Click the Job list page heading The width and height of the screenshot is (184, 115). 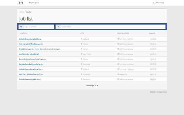(x=26, y=19)
